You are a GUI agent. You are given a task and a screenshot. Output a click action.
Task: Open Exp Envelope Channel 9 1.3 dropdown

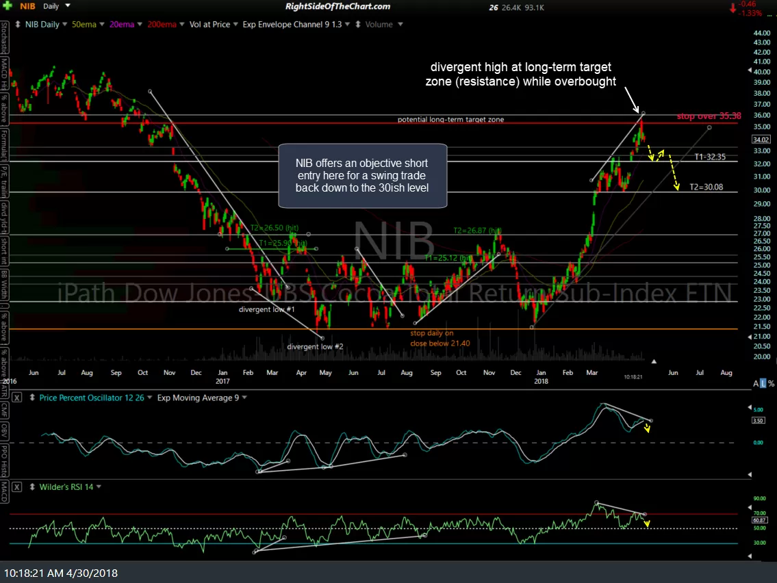[347, 24]
